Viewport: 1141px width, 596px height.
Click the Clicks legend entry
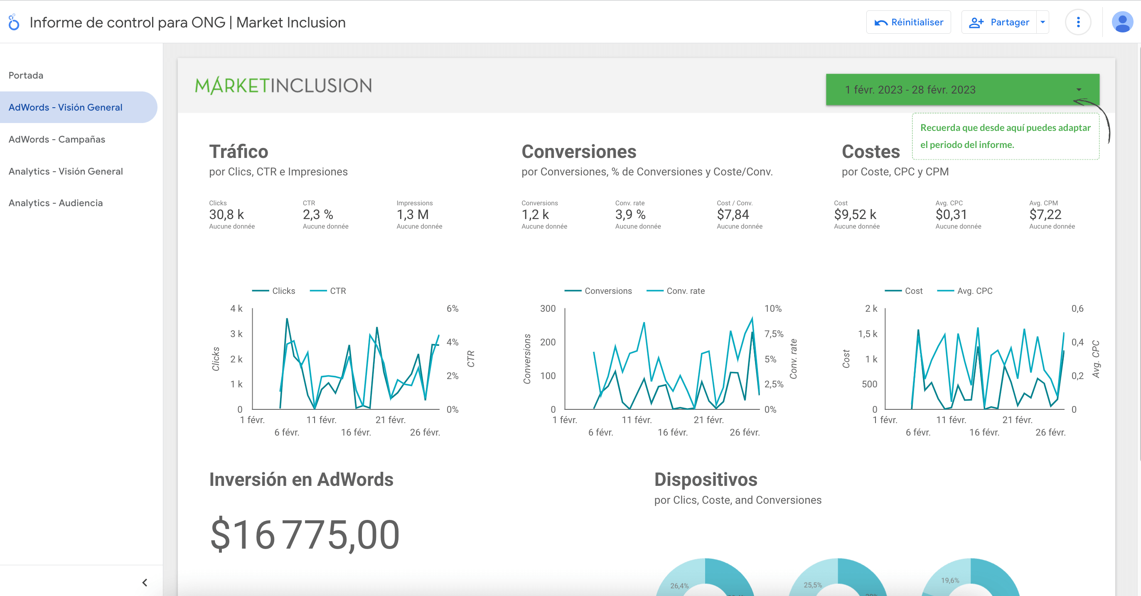click(x=273, y=291)
